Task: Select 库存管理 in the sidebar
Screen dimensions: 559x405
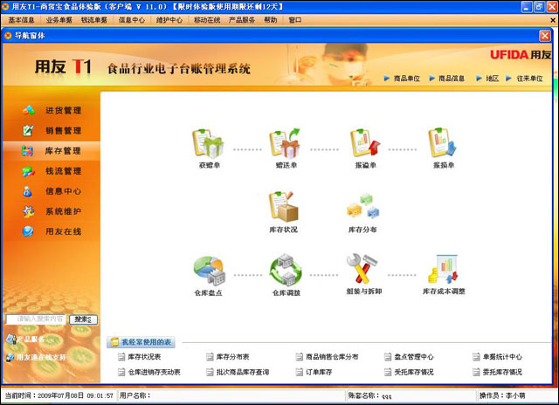Action: point(52,151)
